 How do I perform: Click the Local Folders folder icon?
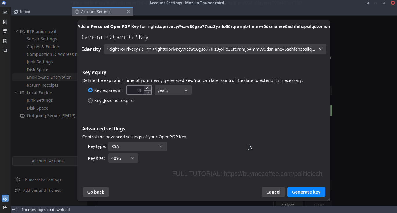(22, 93)
